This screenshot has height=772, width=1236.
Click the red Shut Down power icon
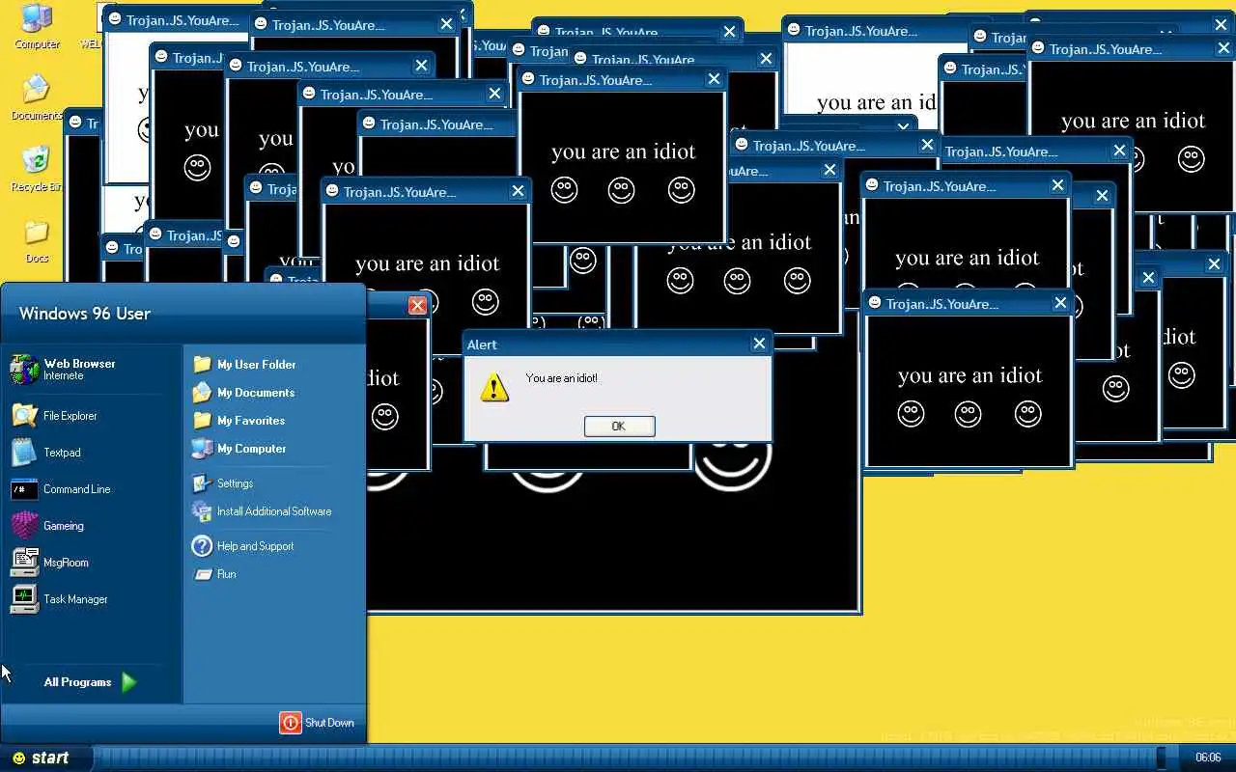(x=291, y=723)
